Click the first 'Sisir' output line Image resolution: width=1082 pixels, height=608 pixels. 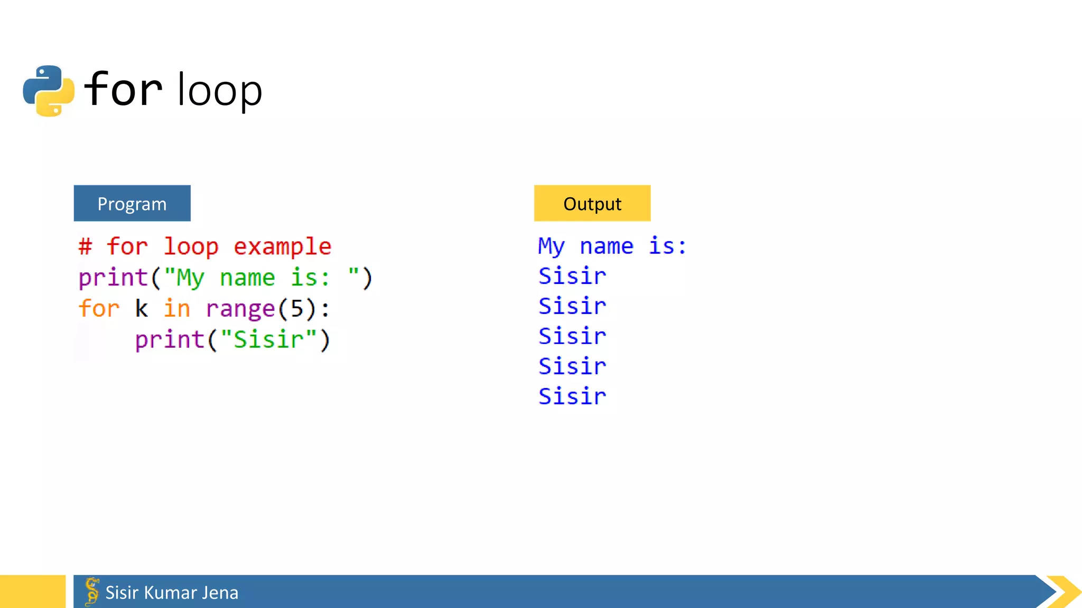[x=572, y=276]
